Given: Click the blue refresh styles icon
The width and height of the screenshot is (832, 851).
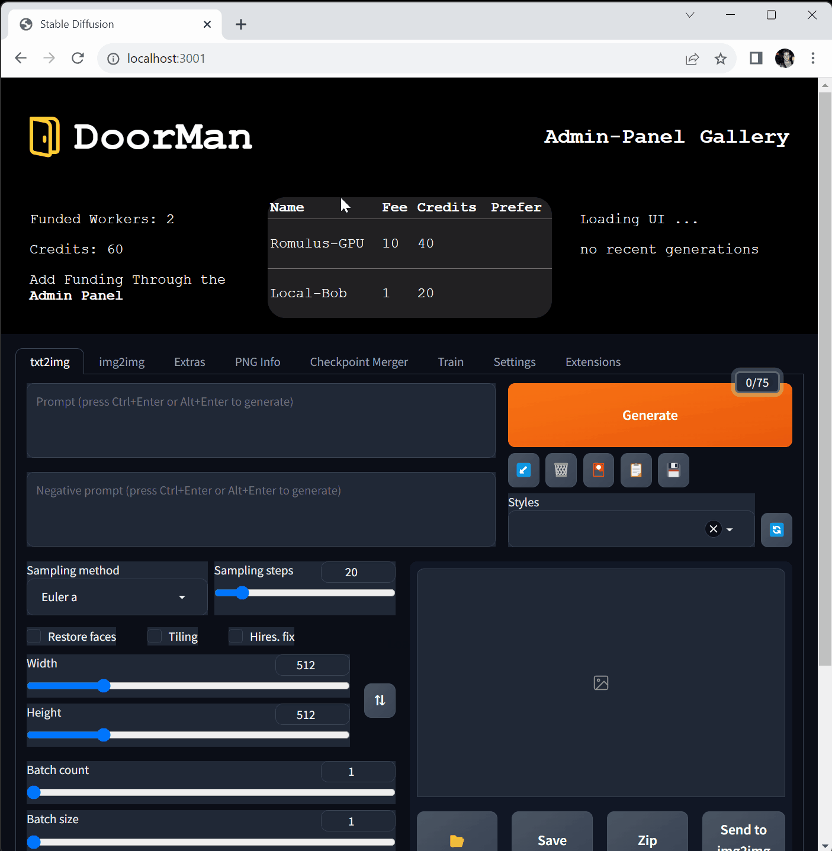Looking at the screenshot, I should pyautogui.click(x=776, y=529).
